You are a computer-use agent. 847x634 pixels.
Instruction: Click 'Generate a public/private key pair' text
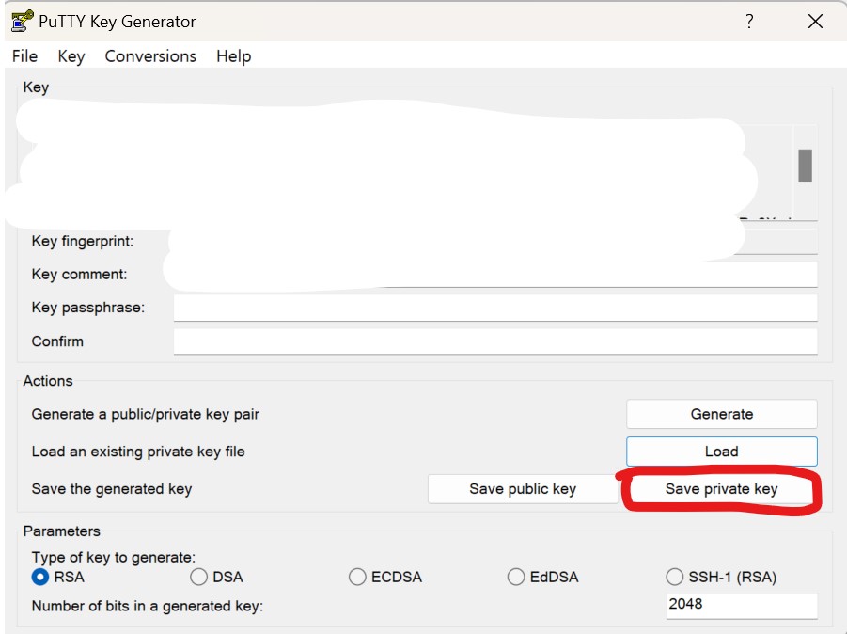click(x=146, y=414)
